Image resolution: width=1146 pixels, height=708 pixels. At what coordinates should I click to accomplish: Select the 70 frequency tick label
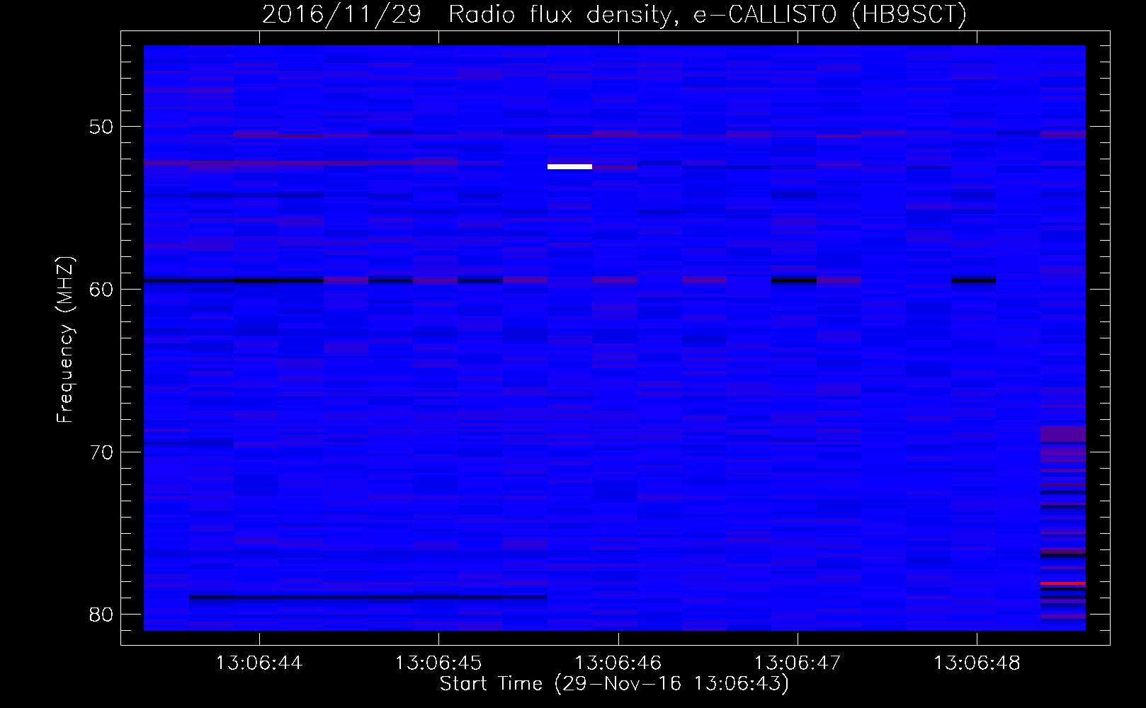coord(101,452)
